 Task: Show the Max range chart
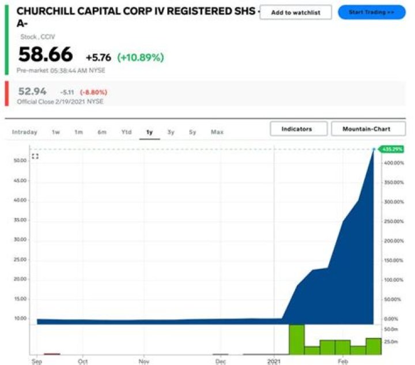[217, 132]
